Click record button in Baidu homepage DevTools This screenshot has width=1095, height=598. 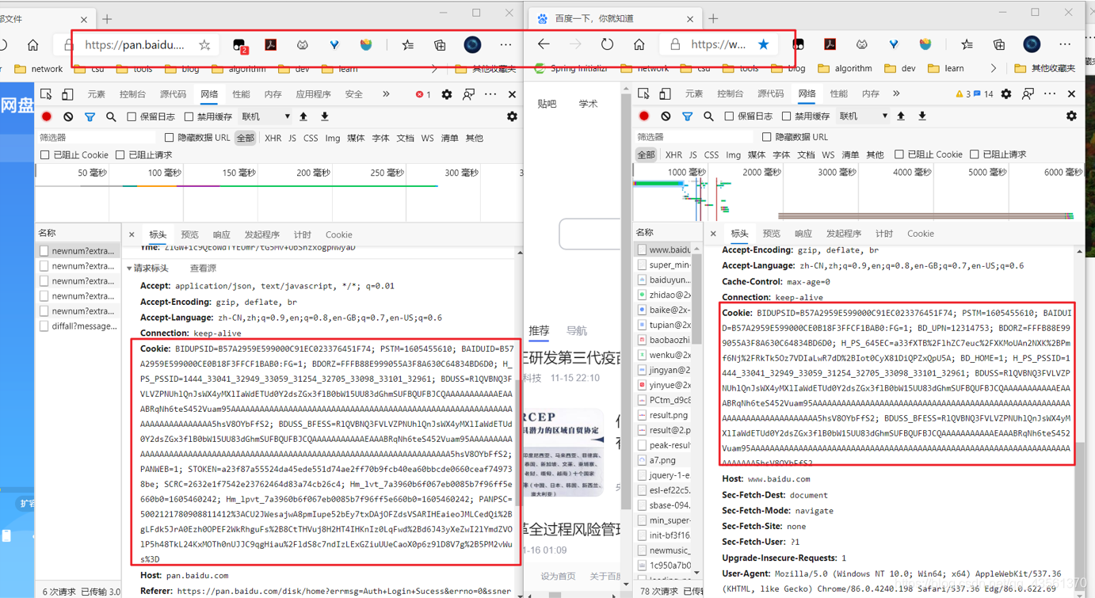pos(644,116)
